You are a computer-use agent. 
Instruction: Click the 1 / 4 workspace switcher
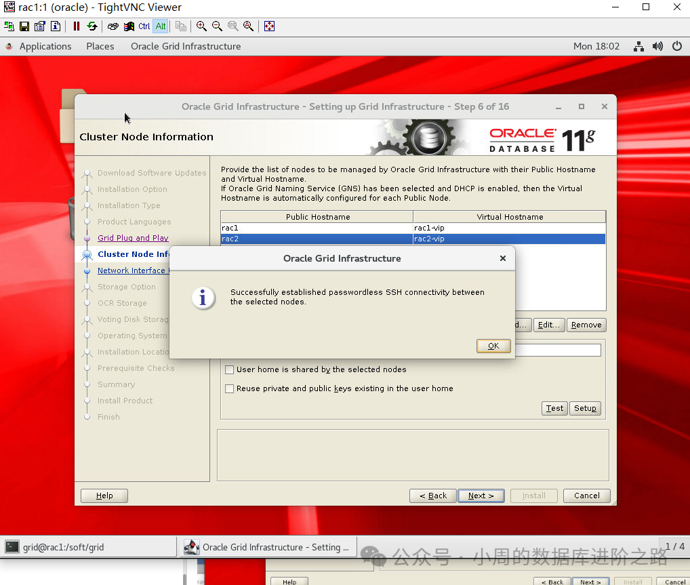click(x=674, y=547)
